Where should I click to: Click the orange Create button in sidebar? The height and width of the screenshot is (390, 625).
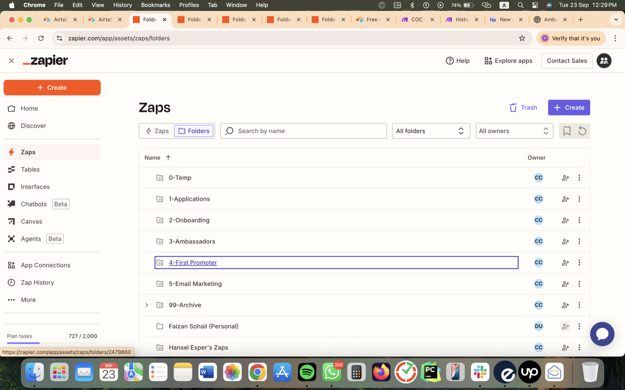(x=52, y=88)
